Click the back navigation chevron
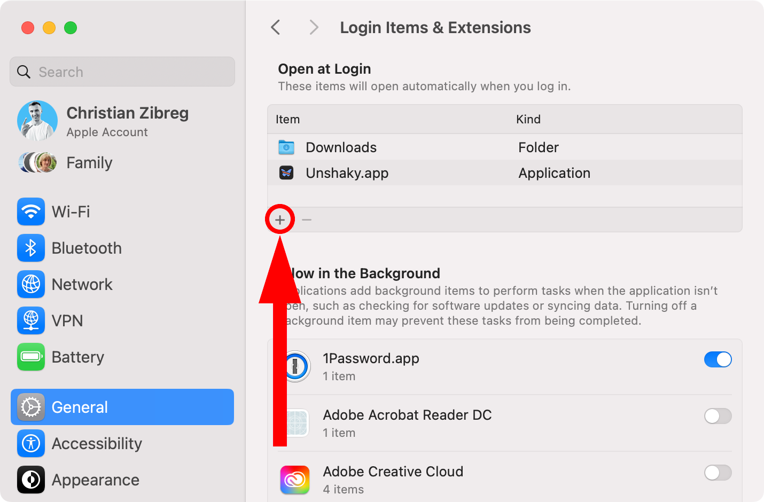This screenshot has width=764, height=502. pos(276,27)
